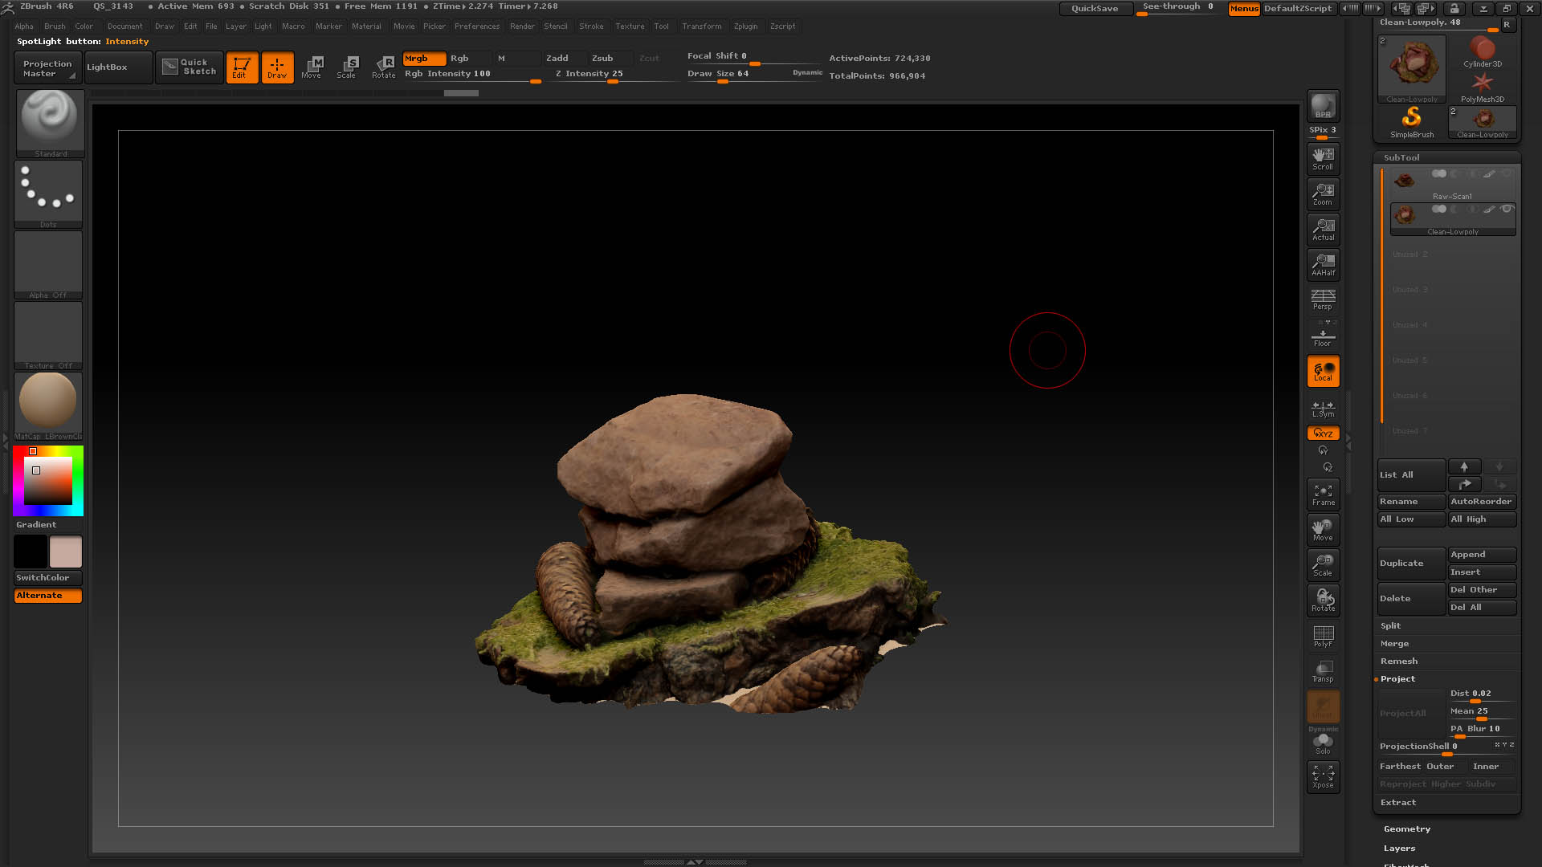Select the Move mode icon in top toolbar
This screenshot has width=1542, height=867.
point(312,67)
